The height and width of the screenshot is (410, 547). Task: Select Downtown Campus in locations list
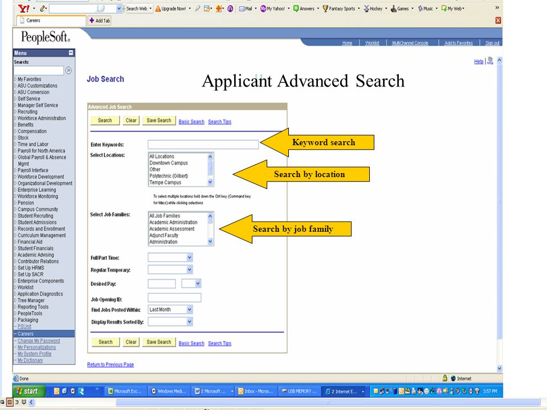pos(169,163)
